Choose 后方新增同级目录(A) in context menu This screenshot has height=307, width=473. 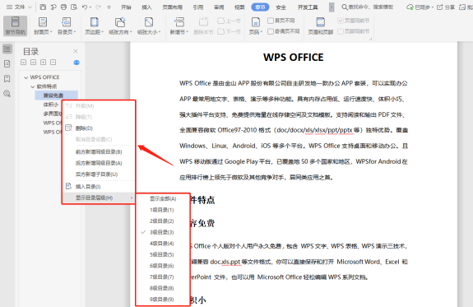(99, 163)
